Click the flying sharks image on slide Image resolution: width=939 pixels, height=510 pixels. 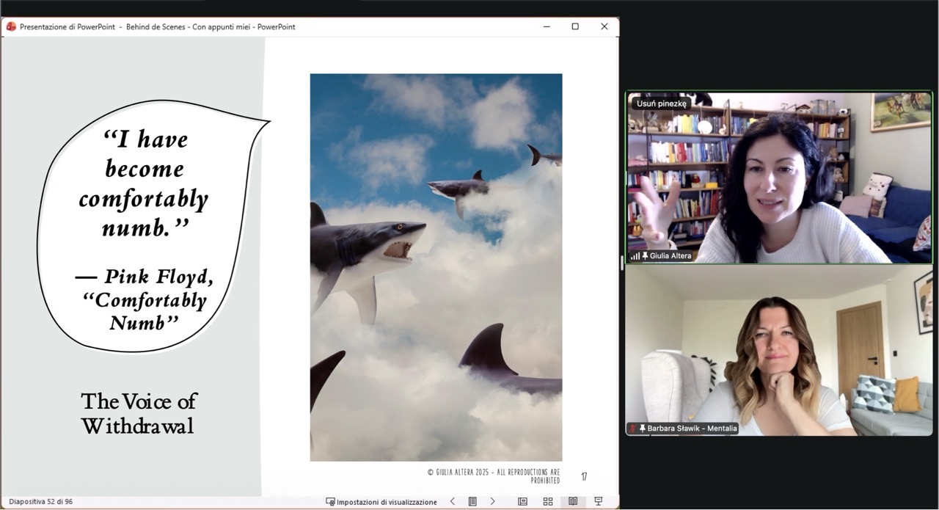pos(436,267)
